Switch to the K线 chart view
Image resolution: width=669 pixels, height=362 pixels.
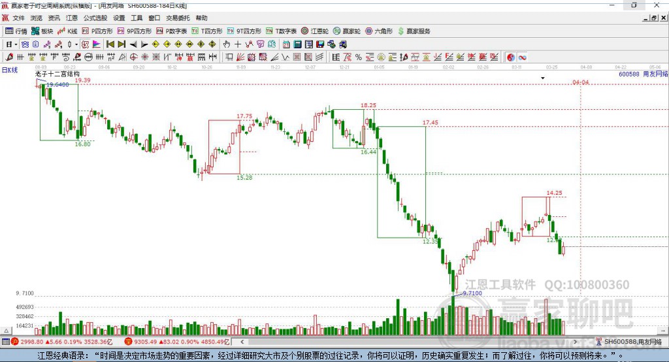[67, 31]
